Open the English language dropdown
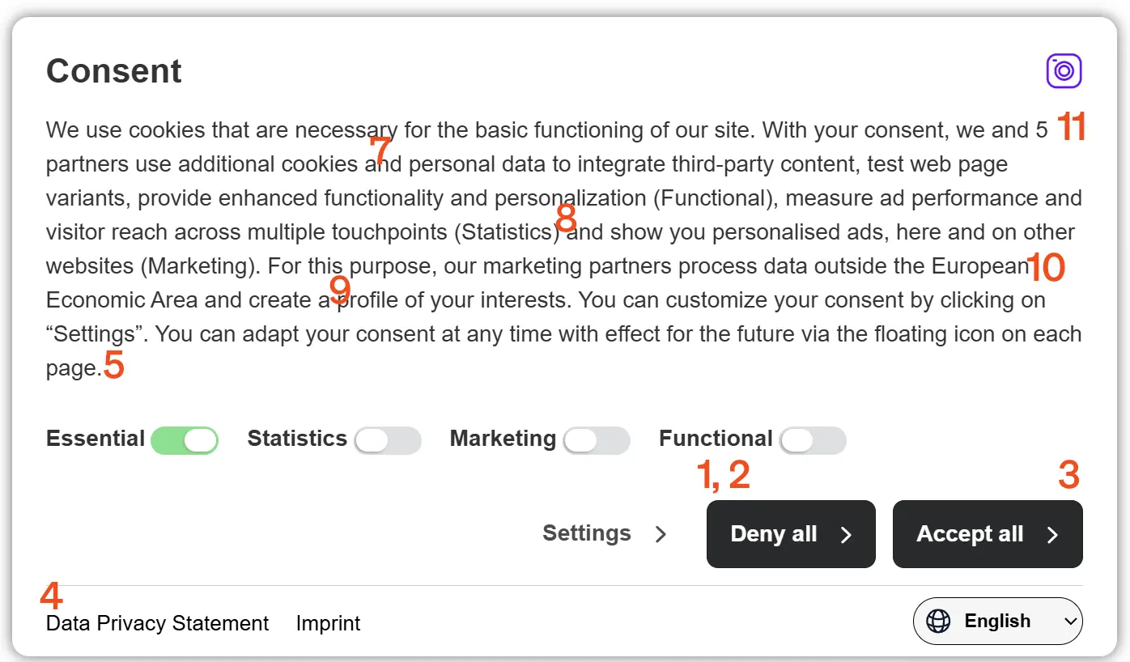1130x662 pixels. [997, 622]
